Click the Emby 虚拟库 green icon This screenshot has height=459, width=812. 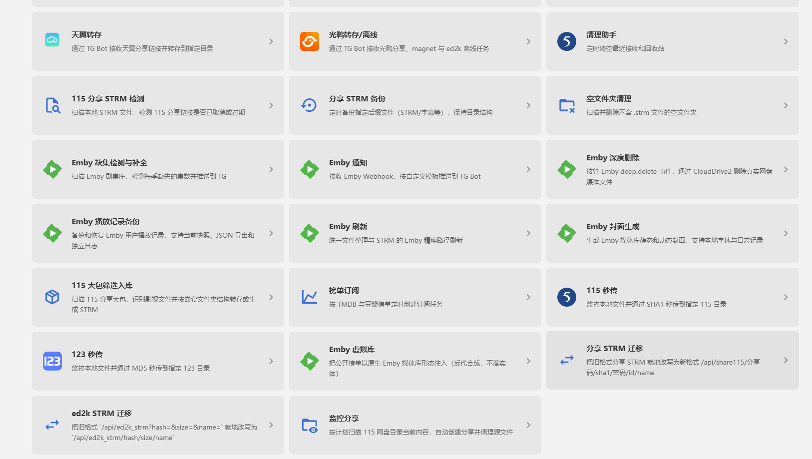click(310, 361)
